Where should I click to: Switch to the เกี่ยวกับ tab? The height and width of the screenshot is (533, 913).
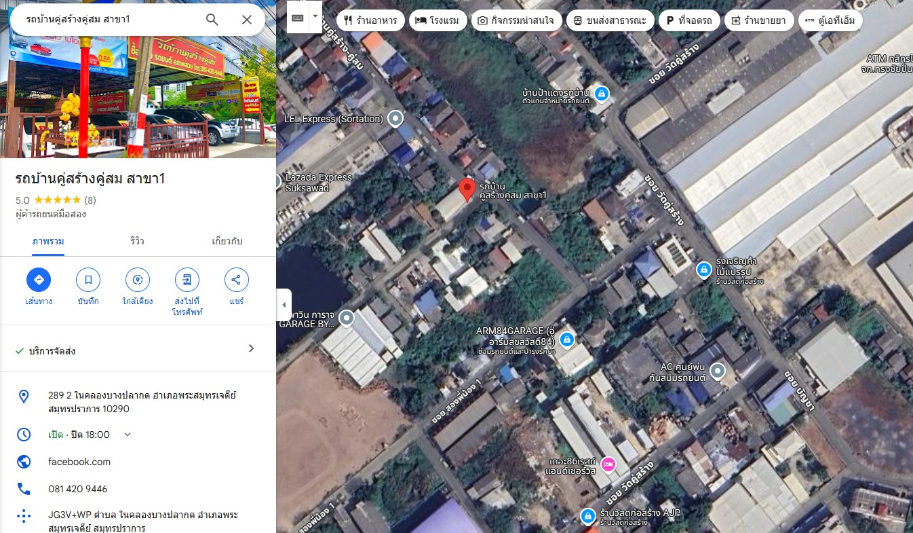click(x=227, y=241)
